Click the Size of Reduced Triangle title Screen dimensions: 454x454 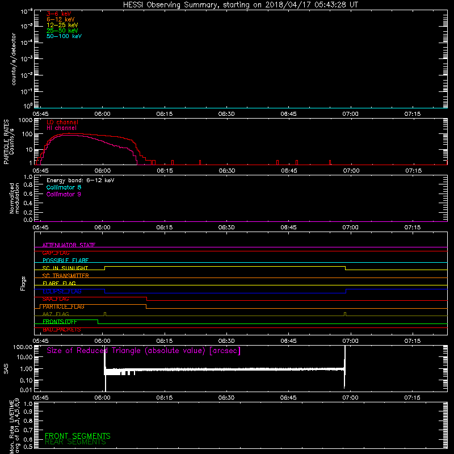pos(144,351)
